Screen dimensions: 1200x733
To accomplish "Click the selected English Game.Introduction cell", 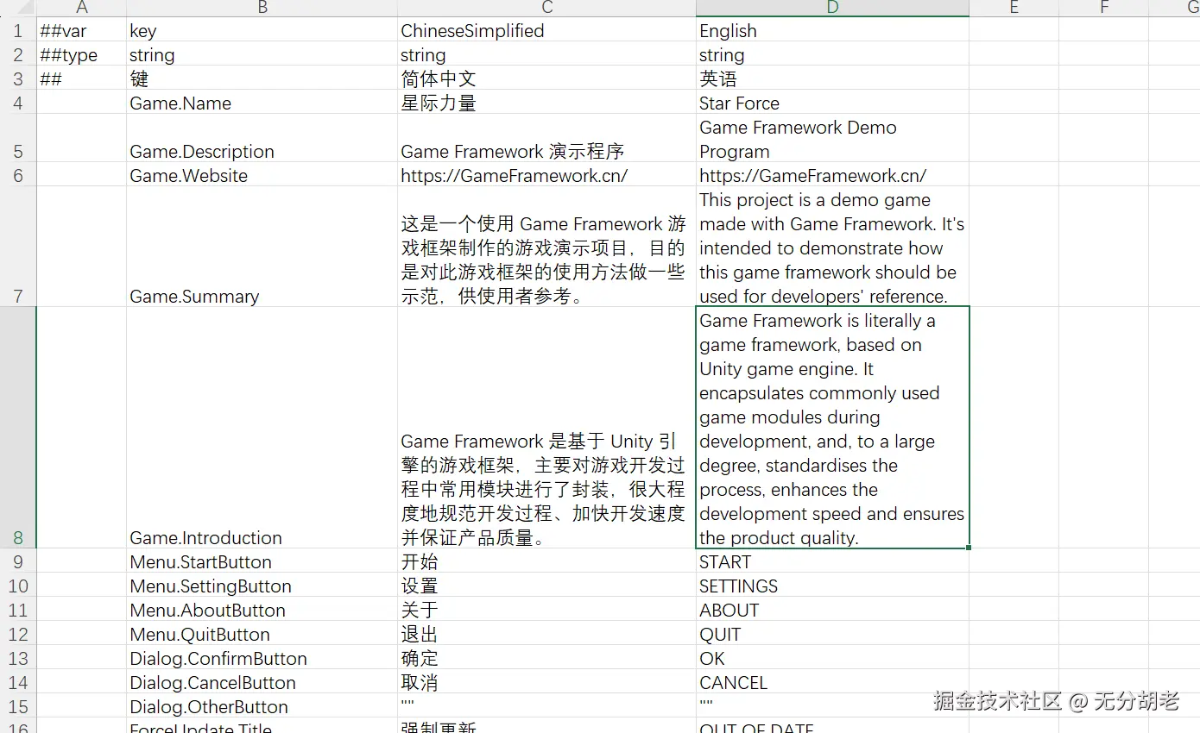I will point(832,428).
